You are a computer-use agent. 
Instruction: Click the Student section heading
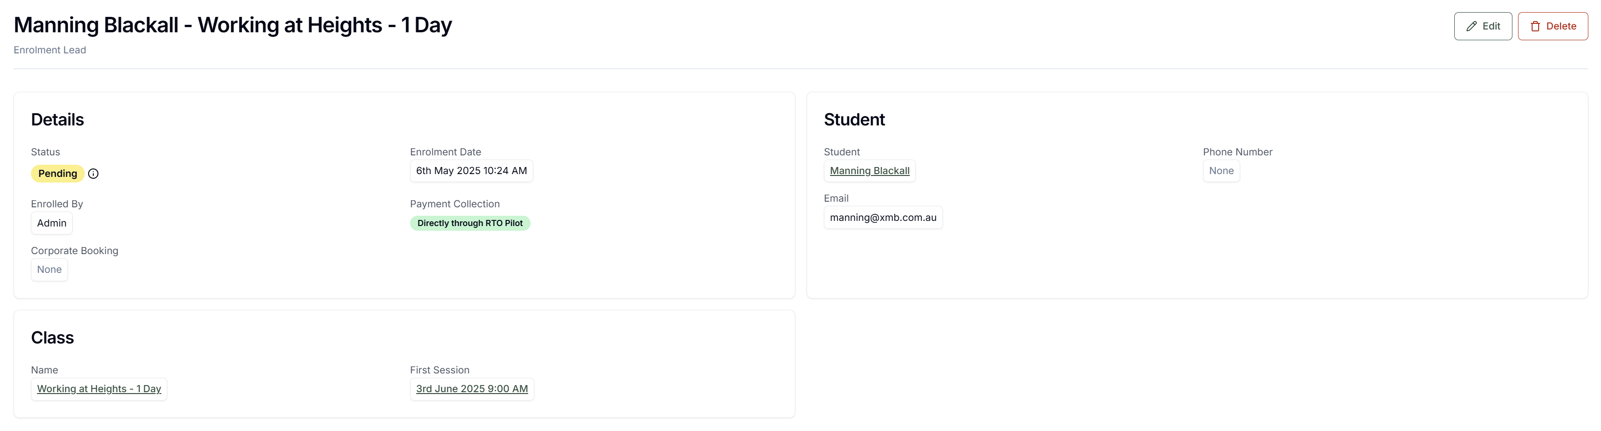click(x=854, y=120)
